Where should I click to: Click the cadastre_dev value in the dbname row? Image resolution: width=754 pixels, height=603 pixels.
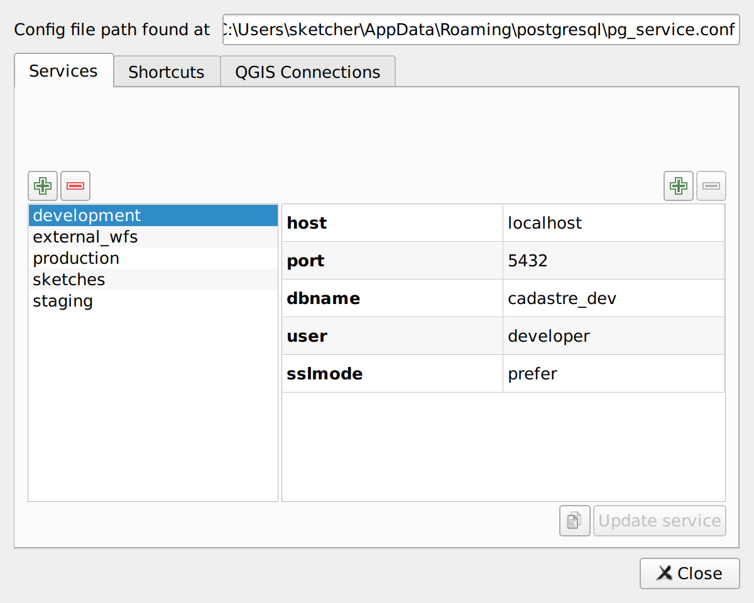click(561, 298)
